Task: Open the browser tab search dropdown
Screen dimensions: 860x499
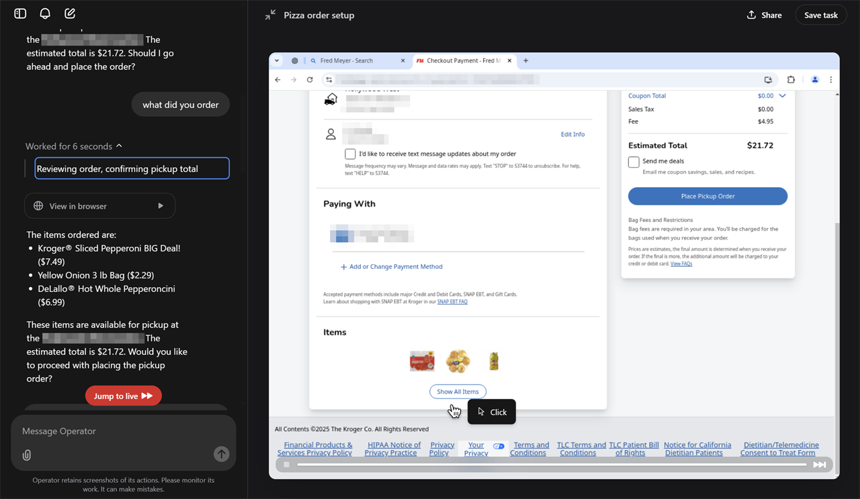Action: pyautogui.click(x=277, y=60)
